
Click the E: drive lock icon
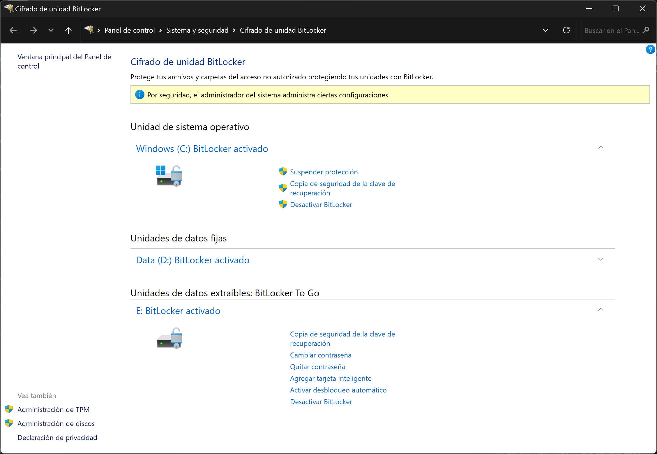point(169,338)
